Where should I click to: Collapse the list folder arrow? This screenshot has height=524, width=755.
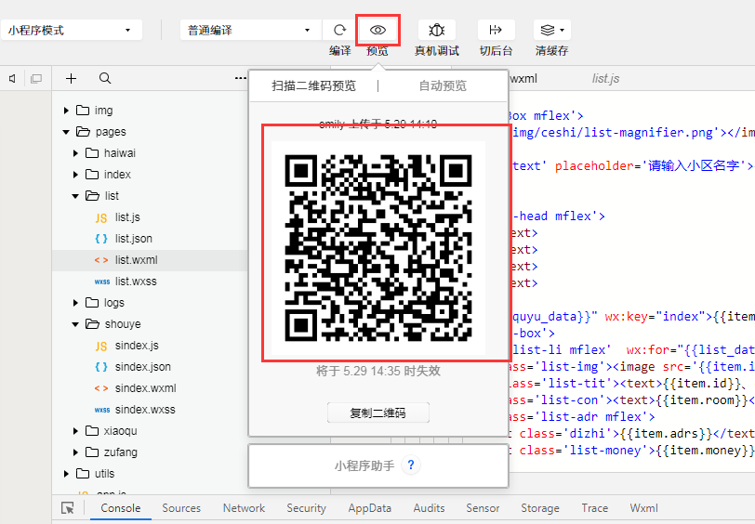tap(75, 196)
